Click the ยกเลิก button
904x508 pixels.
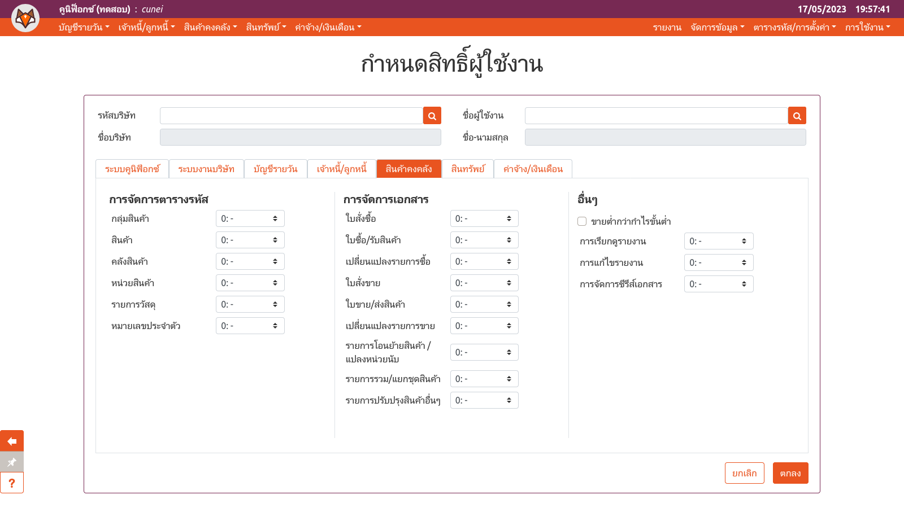[744, 473]
